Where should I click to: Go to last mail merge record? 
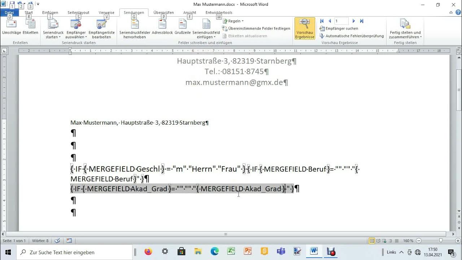coord(362,21)
